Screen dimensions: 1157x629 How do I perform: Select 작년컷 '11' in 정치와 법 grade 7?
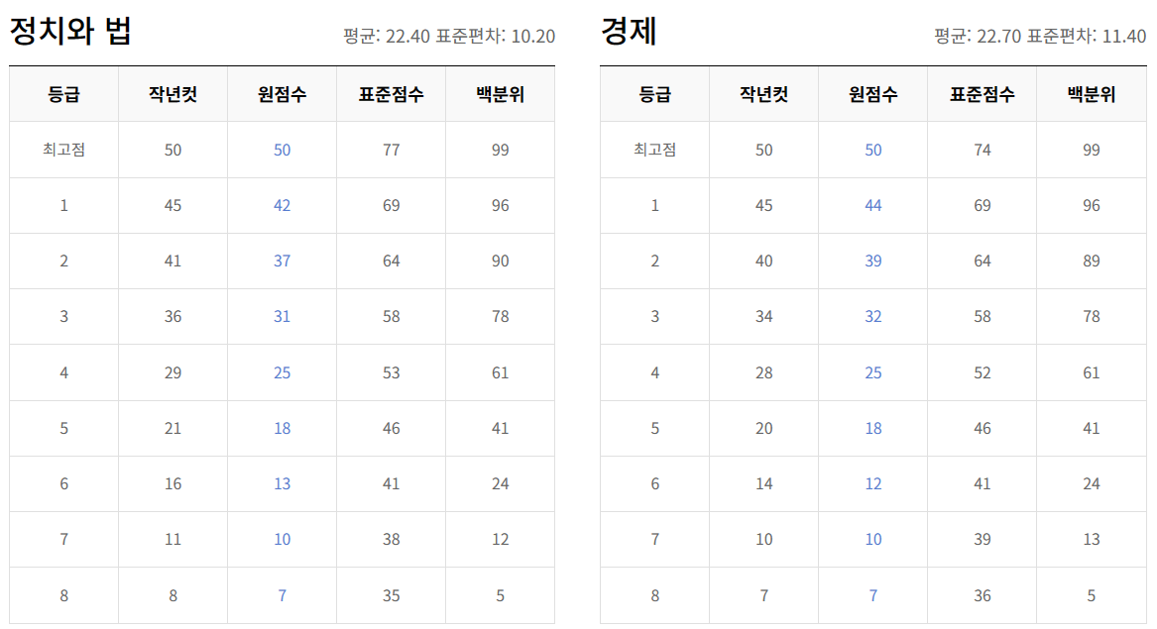pos(173,539)
